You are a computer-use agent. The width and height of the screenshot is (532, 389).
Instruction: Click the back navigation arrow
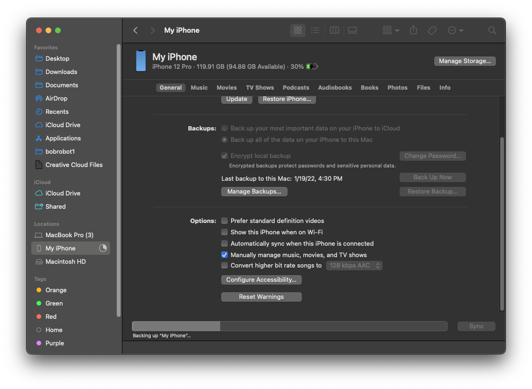point(136,30)
